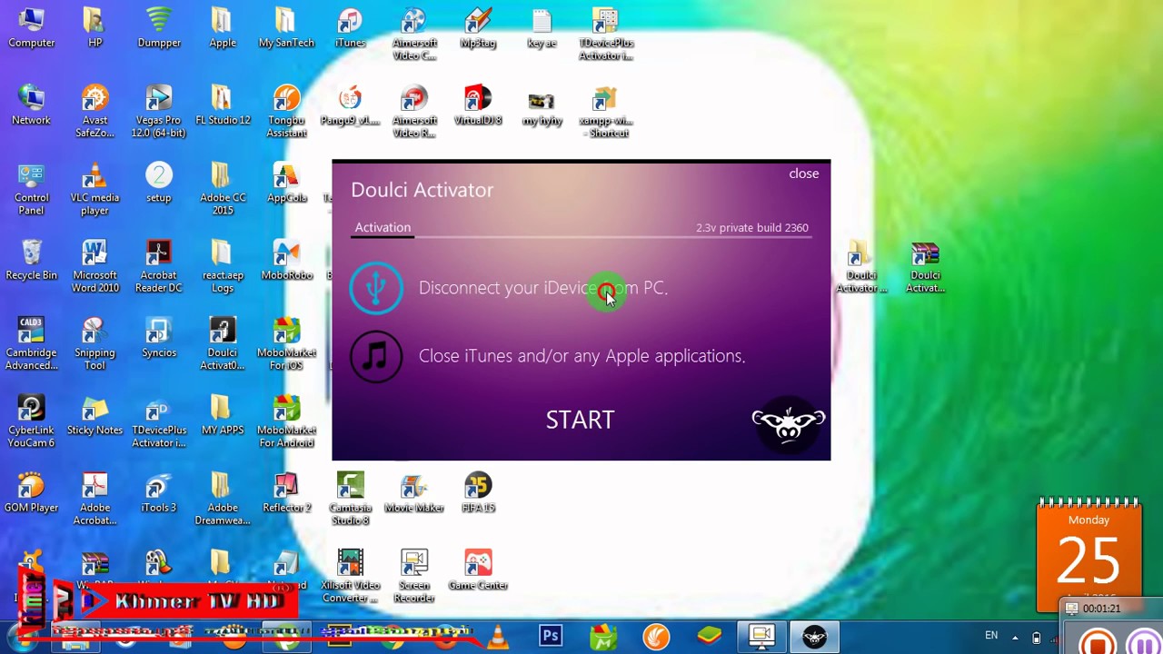
Task: Open Recycle Bin
Action: point(32,260)
